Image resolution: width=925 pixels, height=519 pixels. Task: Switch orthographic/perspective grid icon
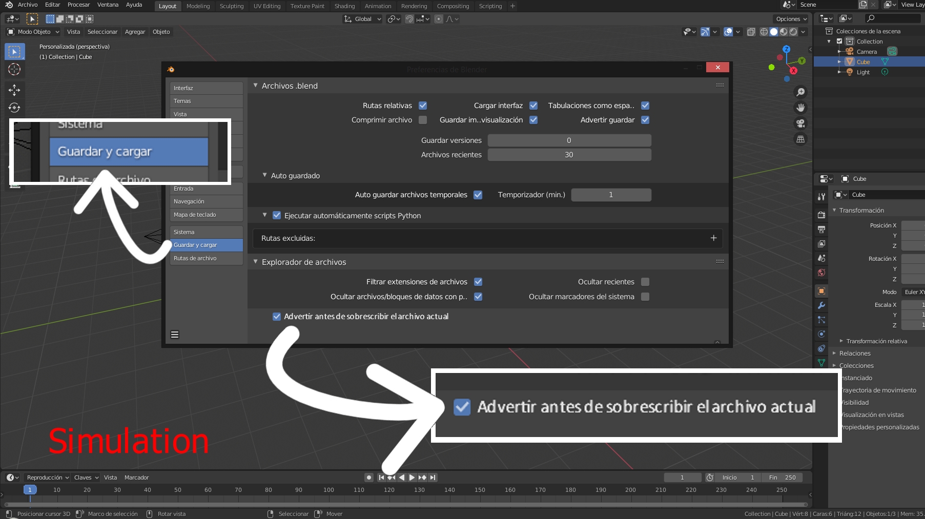click(800, 139)
